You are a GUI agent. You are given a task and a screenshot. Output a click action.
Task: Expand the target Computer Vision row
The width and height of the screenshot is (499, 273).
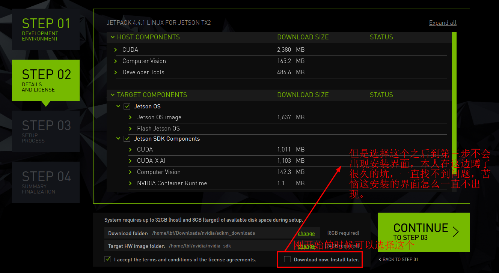click(130, 172)
